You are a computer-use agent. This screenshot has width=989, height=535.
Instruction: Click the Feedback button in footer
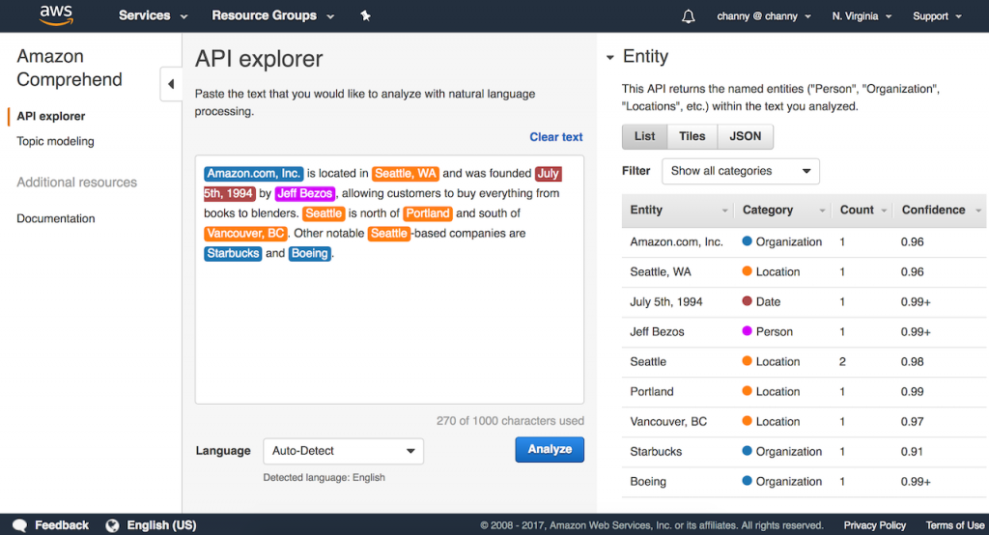pyautogui.click(x=62, y=525)
